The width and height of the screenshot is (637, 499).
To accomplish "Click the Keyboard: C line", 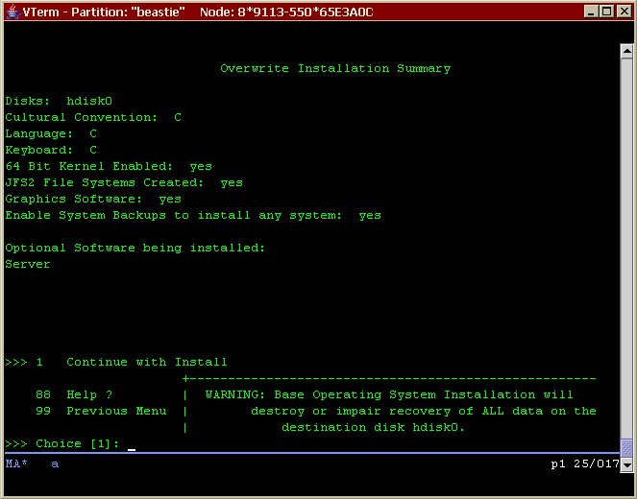I will click(x=51, y=151).
